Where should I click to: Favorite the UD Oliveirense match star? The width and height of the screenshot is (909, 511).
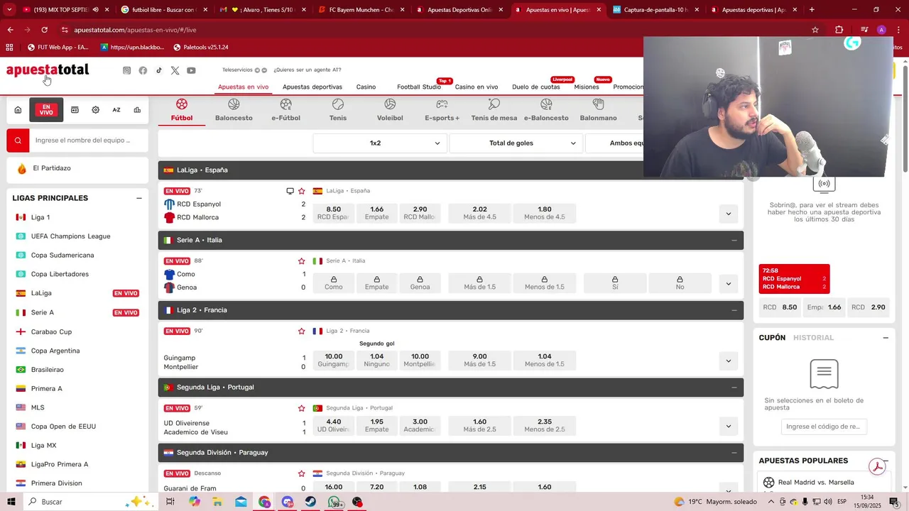coord(302,408)
